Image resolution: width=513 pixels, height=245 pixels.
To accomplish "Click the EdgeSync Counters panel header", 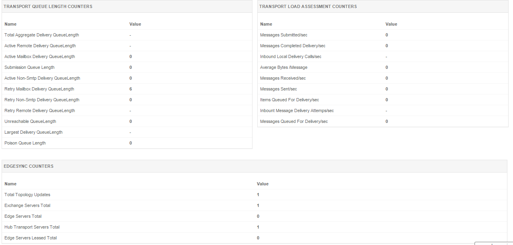I will pyautogui.click(x=28, y=167).
